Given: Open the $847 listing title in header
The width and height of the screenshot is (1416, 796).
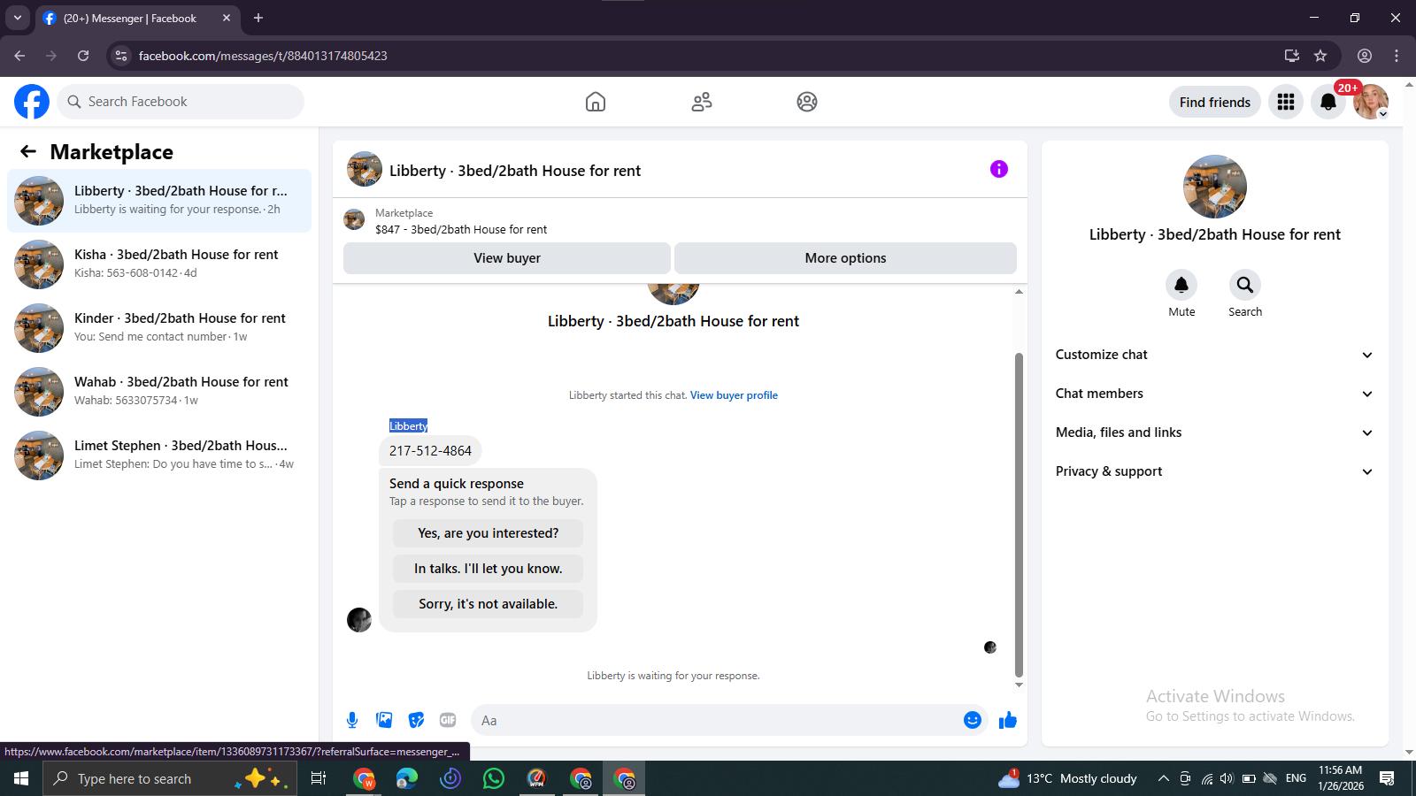Looking at the screenshot, I should pyautogui.click(x=461, y=229).
